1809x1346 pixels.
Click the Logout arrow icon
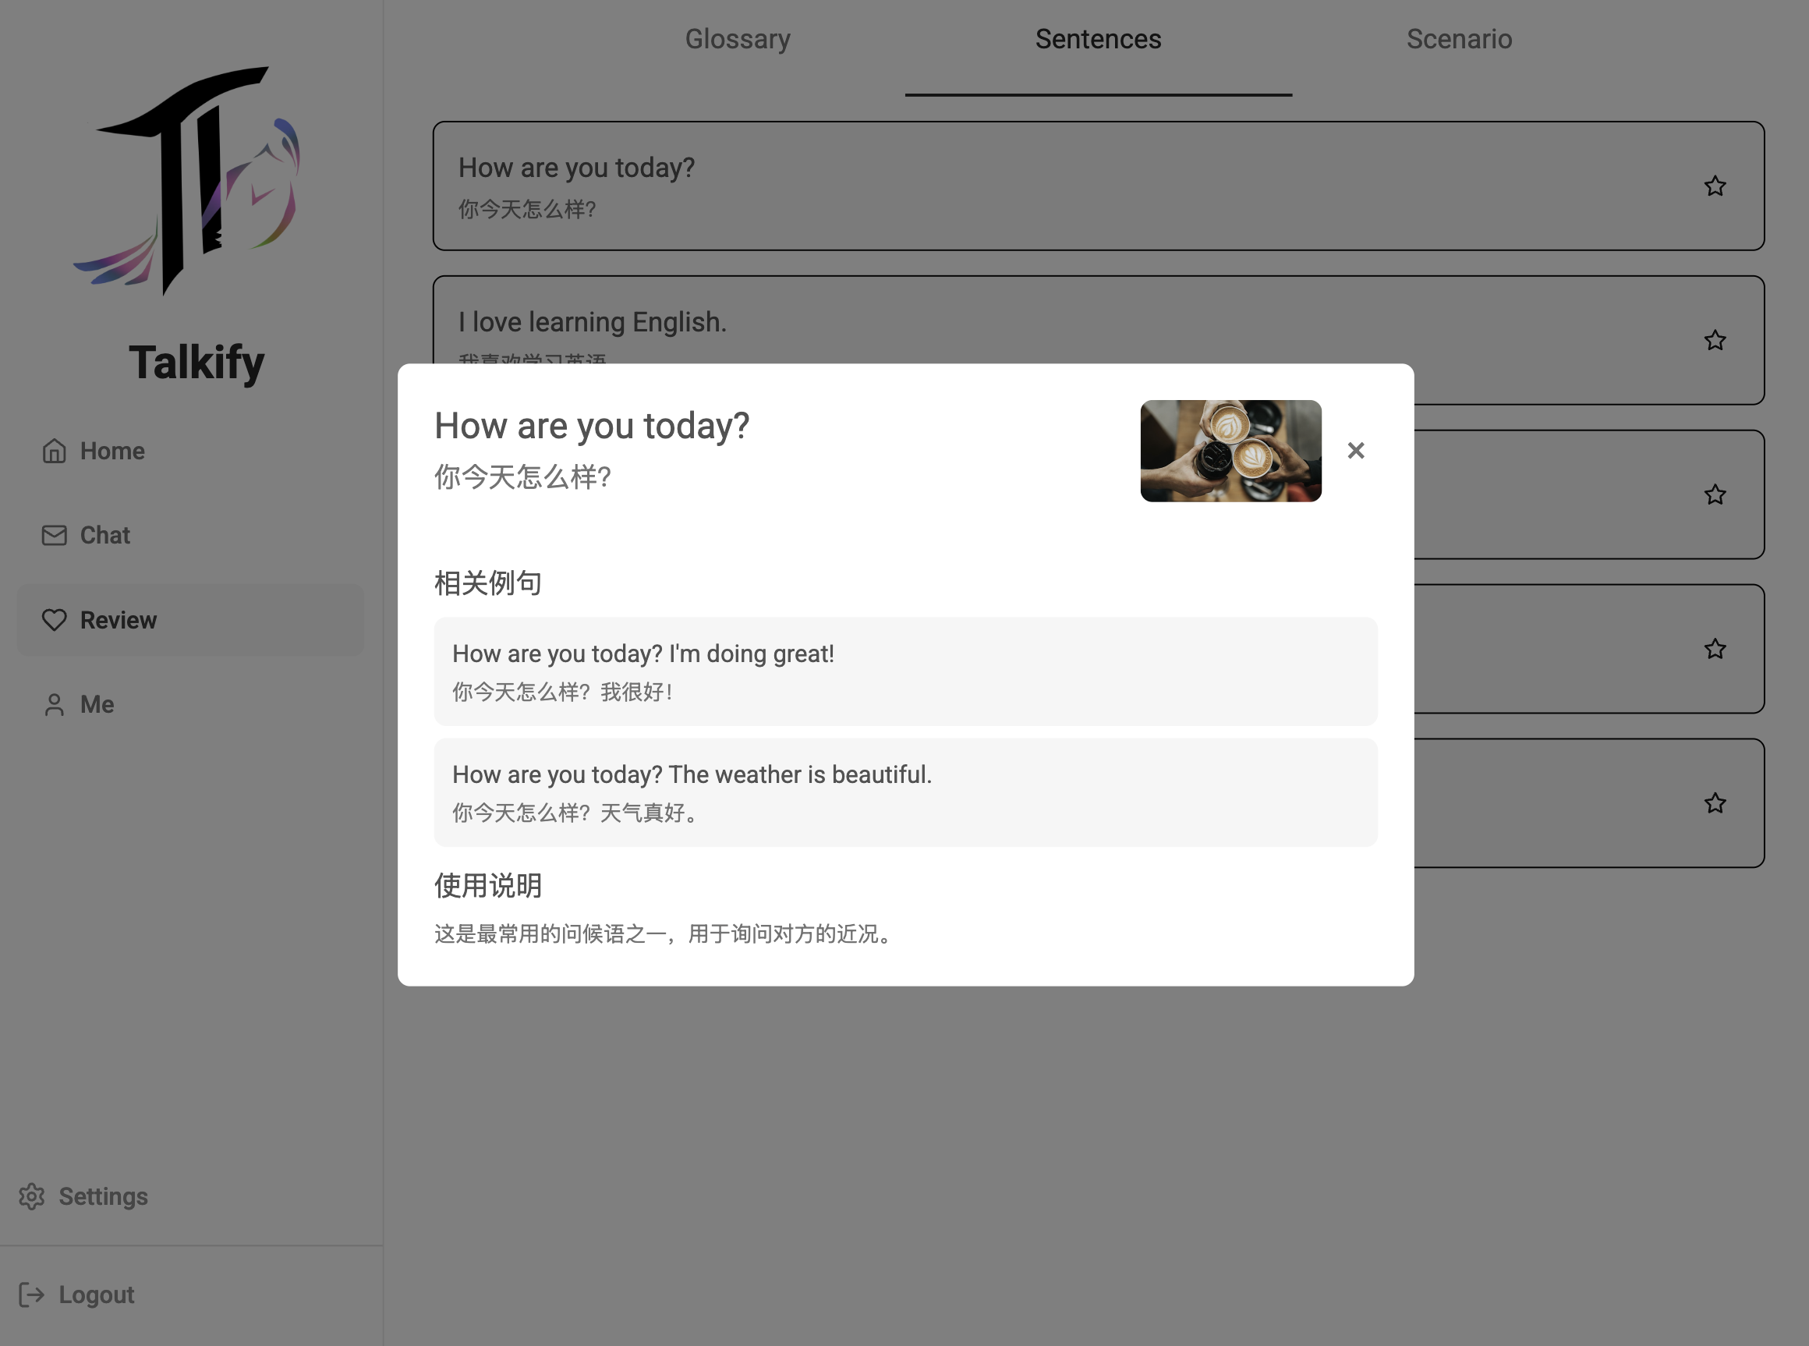point(32,1295)
